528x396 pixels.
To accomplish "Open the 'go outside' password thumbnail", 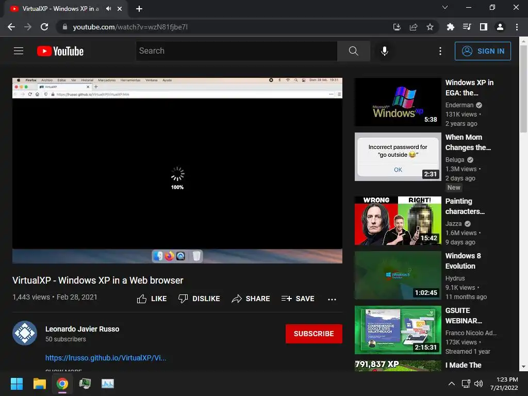I will [398, 157].
